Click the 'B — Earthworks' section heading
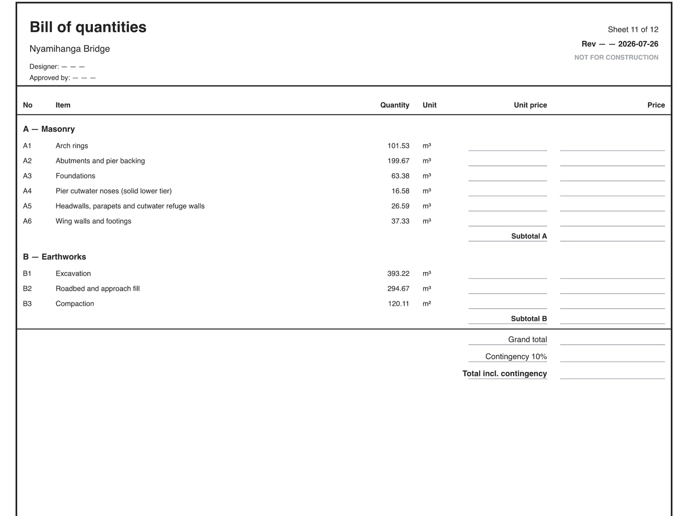 [55, 257]
